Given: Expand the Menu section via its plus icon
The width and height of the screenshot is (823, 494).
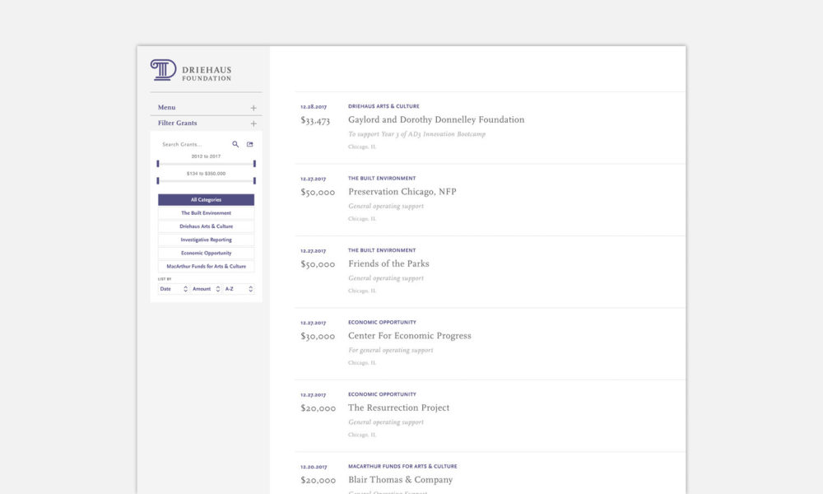Looking at the screenshot, I should pos(253,107).
